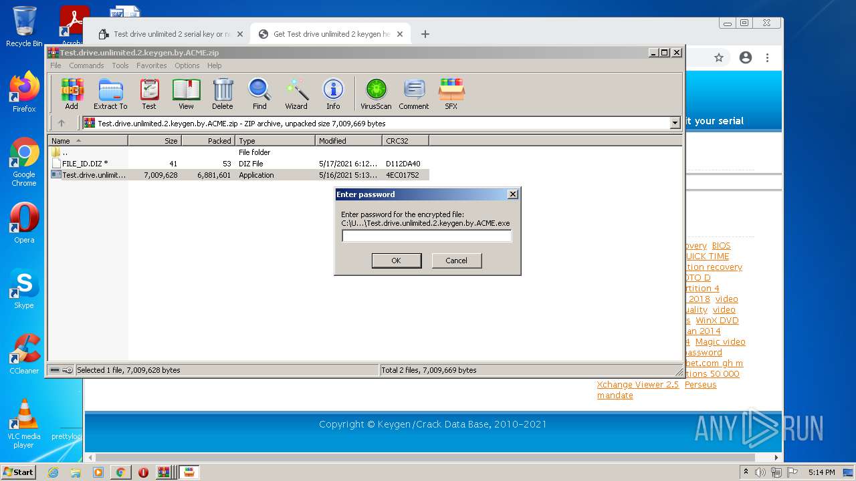Open Opera desktop shortcut
Screen dimensions: 856x481
(x=24, y=223)
